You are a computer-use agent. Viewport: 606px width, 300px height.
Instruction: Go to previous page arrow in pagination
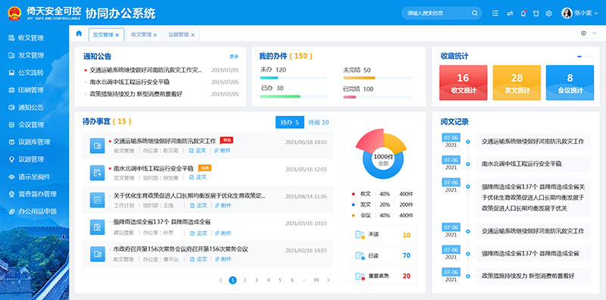220,280
